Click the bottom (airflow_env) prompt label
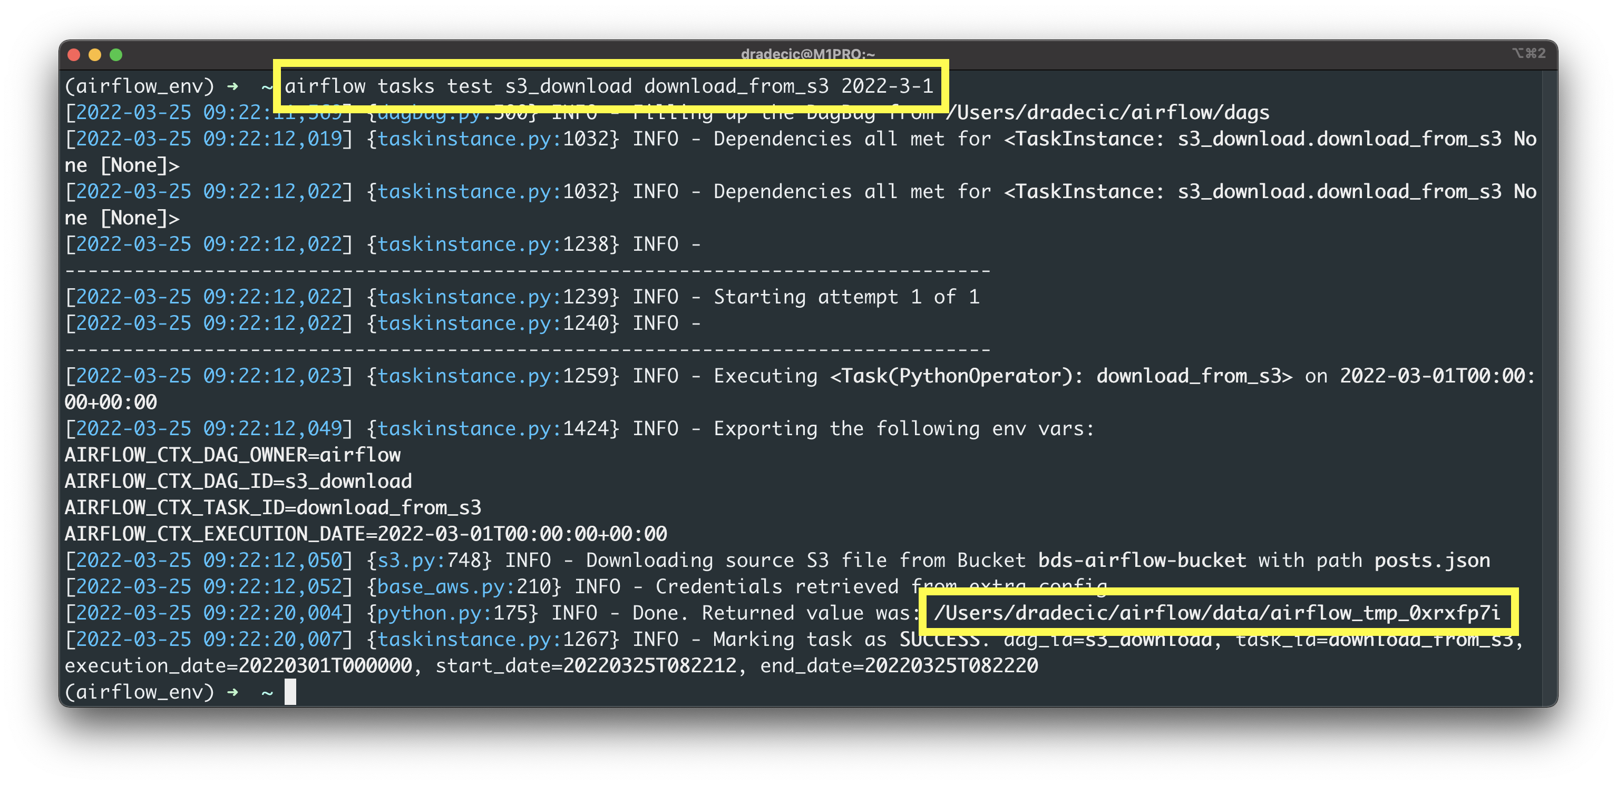1617x785 pixels. 139,692
